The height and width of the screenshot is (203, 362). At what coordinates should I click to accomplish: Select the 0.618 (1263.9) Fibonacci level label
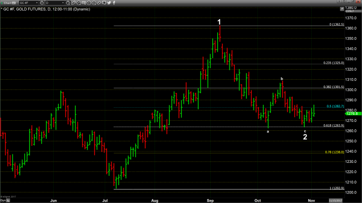334,125
